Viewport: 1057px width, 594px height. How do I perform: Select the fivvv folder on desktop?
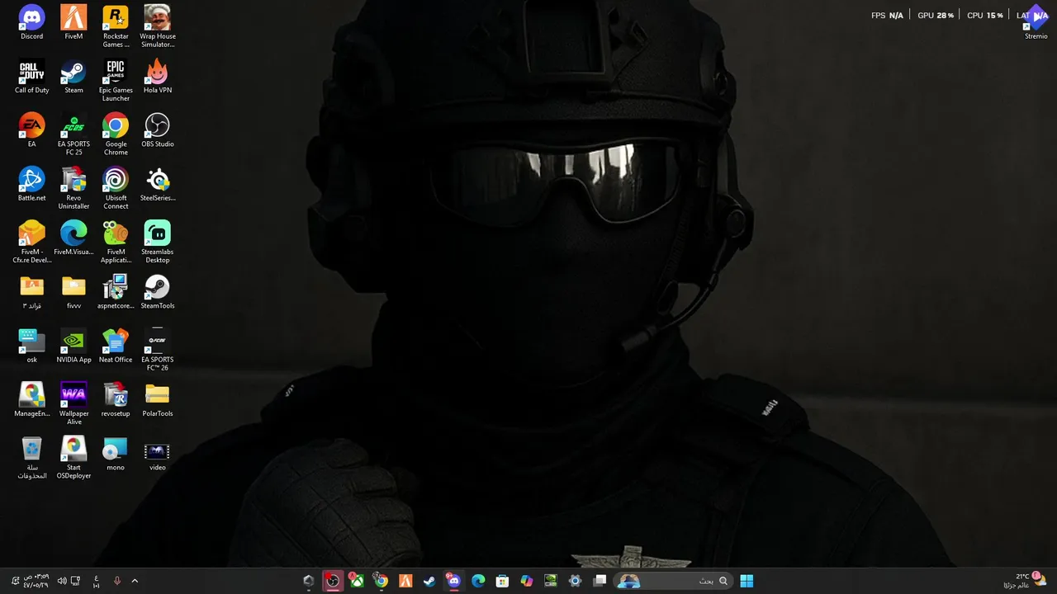click(x=73, y=292)
